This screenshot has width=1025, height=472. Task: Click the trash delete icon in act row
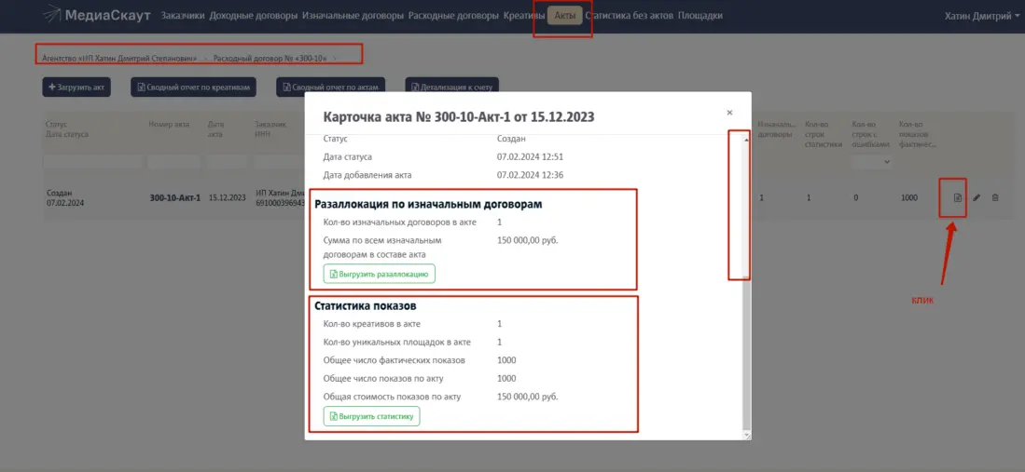[x=995, y=197]
